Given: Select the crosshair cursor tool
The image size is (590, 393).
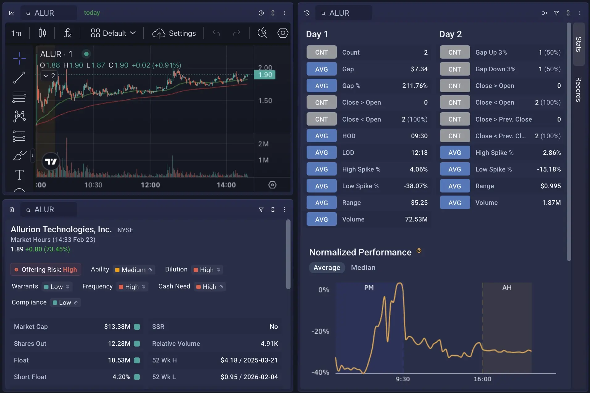Looking at the screenshot, I should 19,58.
